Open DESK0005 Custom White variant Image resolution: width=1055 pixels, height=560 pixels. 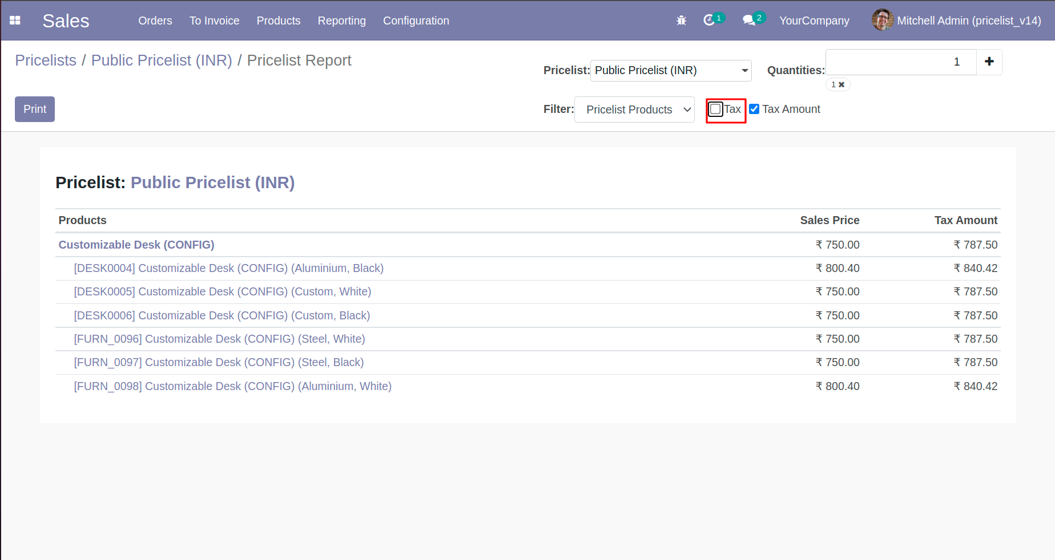click(223, 291)
